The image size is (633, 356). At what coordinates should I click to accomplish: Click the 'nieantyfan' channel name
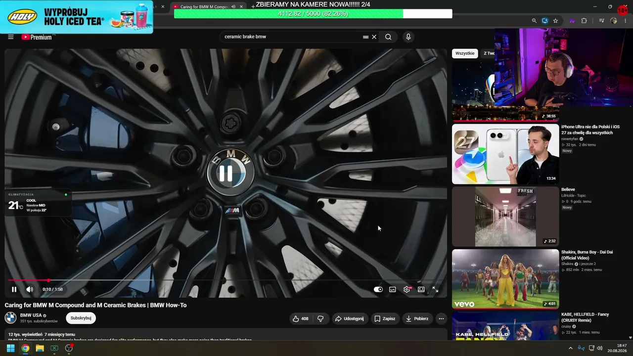(x=570, y=139)
